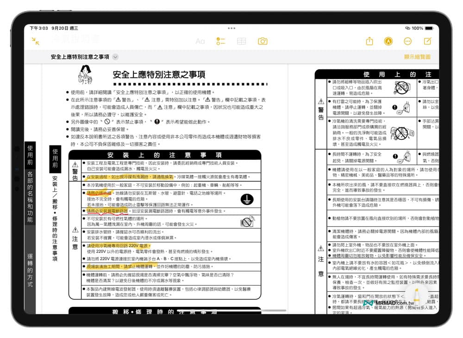Screen dimensions: 463x338
Task: Insert a table using the table icon
Action: (241, 41)
